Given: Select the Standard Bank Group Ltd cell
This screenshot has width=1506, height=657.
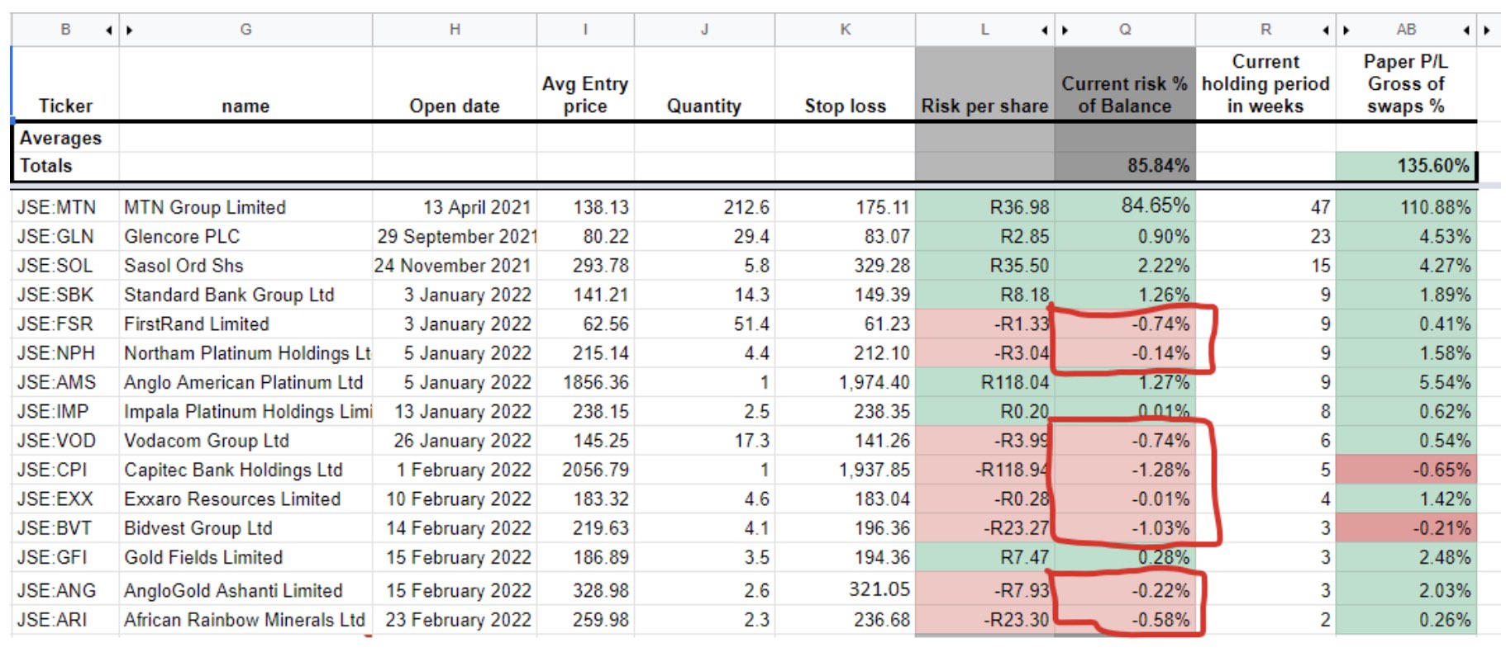Looking at the screenshot, I should 245,295.
